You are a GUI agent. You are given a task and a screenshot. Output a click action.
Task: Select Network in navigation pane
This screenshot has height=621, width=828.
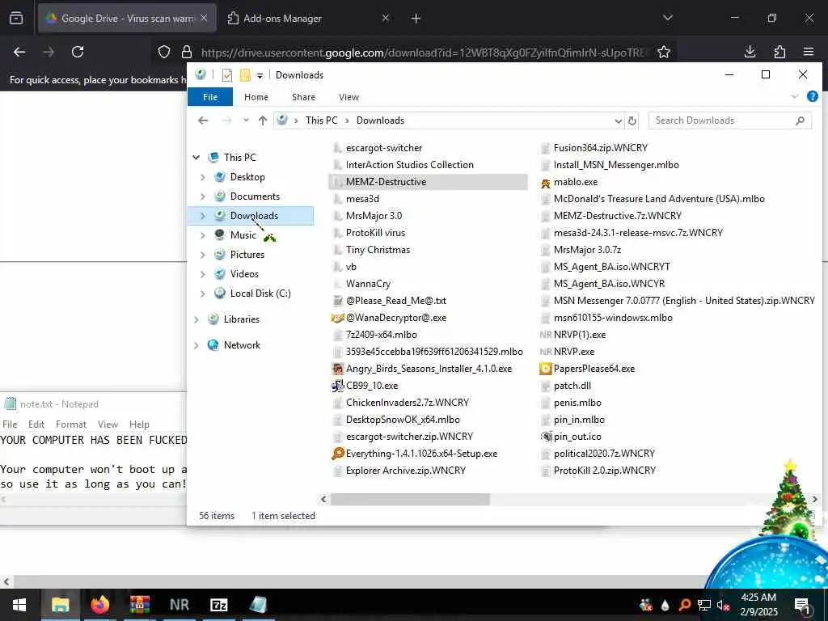pos(242,345)
